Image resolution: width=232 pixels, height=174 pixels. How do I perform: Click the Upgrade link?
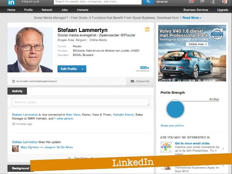click(223, 10)
